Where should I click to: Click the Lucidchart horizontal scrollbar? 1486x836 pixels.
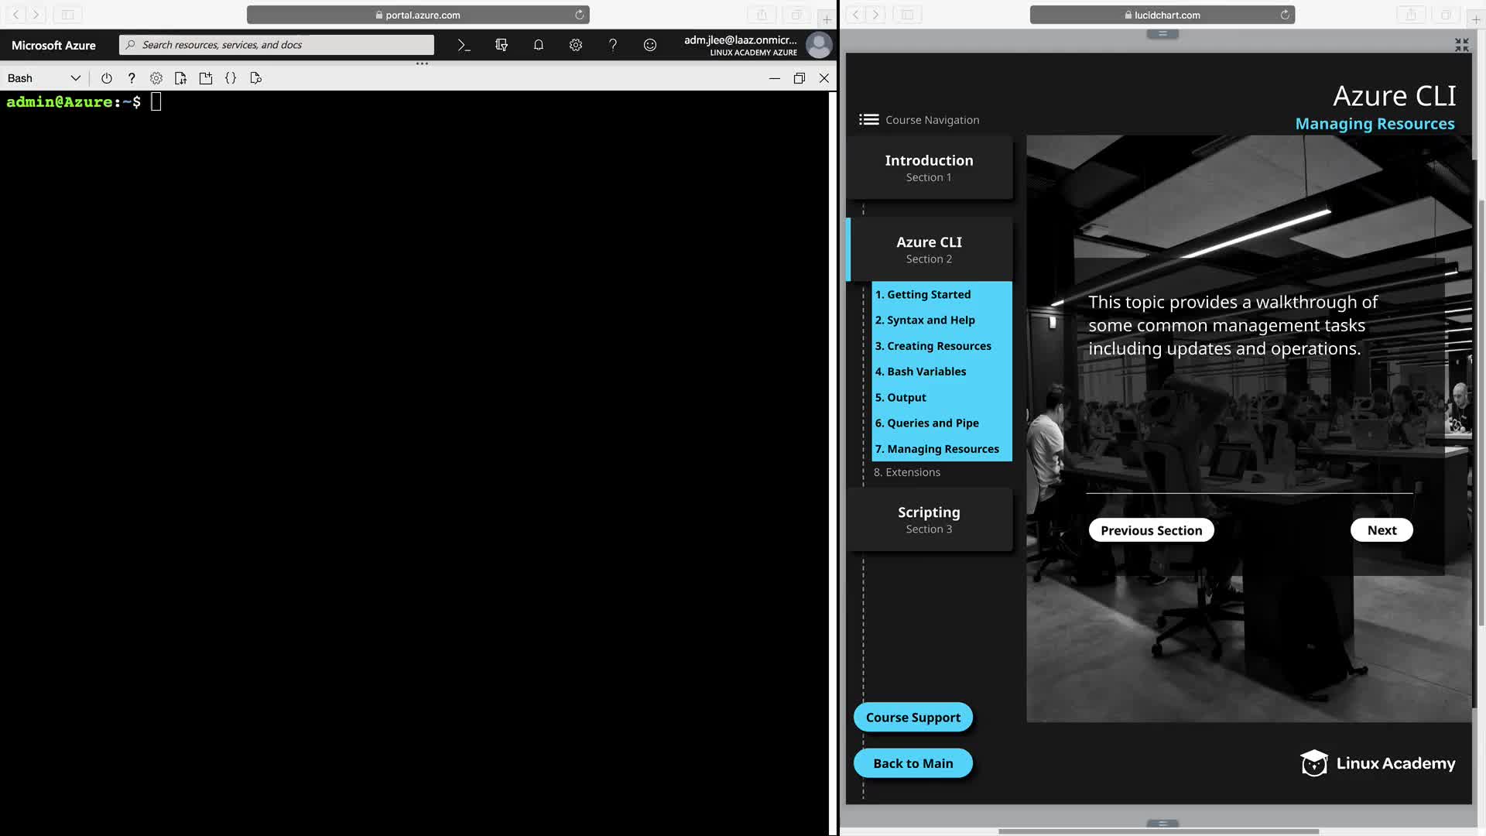coord(1158,831)
